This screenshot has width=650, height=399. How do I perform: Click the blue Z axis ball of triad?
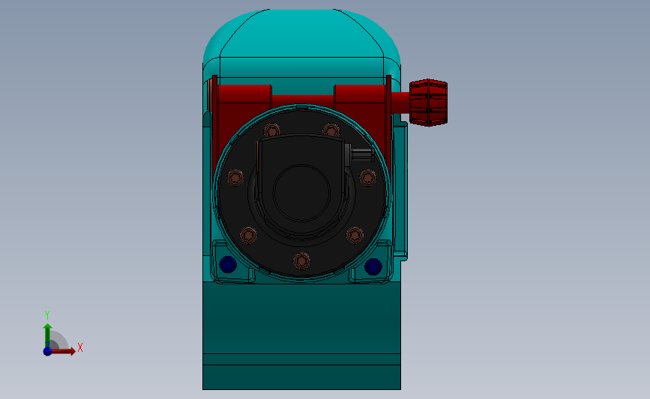[48, 351]
